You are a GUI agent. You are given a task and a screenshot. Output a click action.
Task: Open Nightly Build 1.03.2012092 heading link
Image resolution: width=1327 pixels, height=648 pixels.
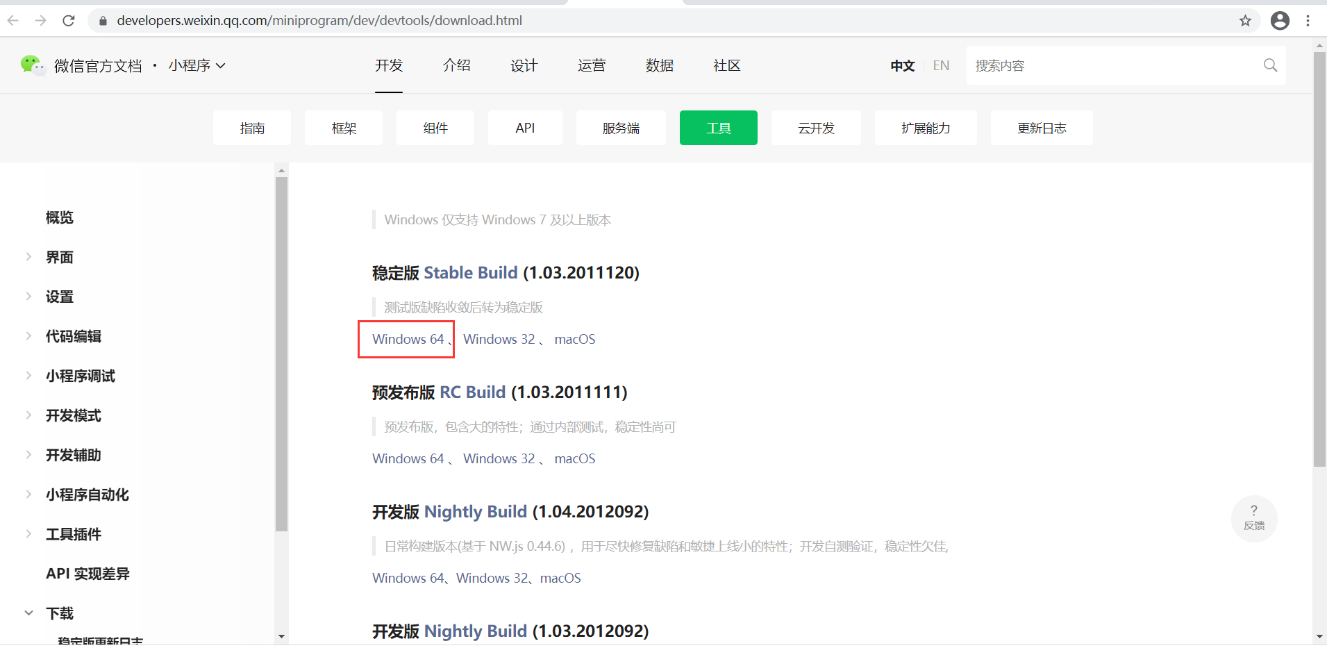(x=476, y=631)
